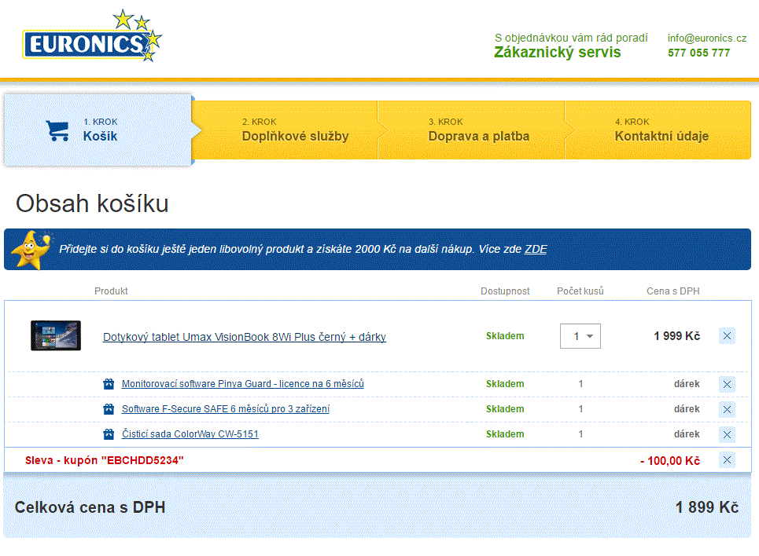759x556 pixels.
Task: Click the Produkt column header
Action: tap(111, 291)
